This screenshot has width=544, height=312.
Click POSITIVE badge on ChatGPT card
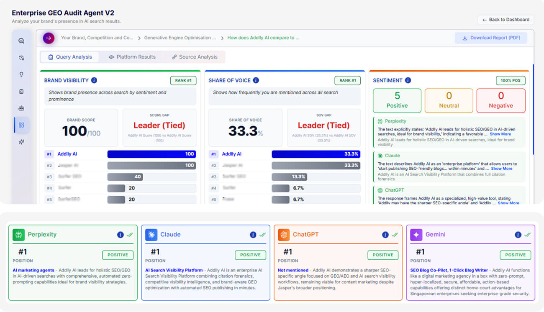383,255
